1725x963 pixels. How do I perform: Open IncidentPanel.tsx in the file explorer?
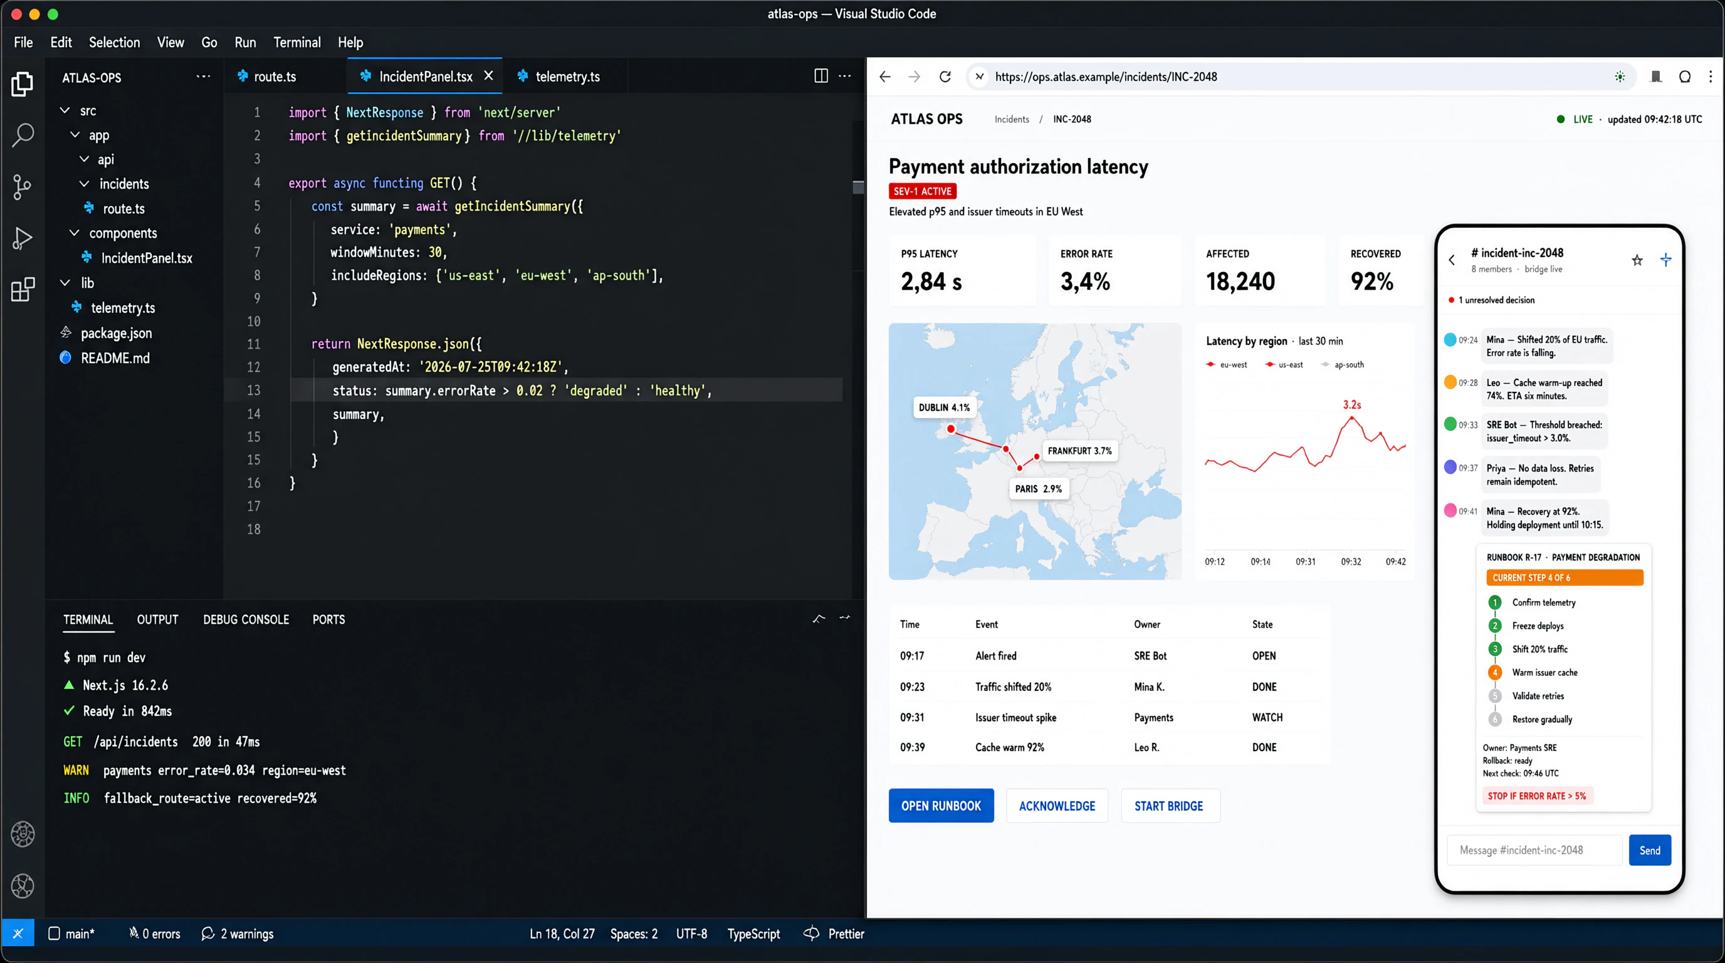[137, 258]
